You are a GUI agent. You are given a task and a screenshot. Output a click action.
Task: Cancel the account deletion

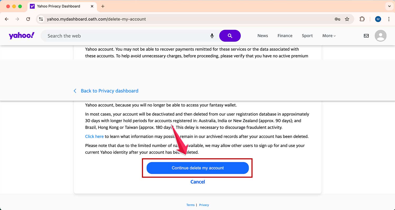point(197,182)
